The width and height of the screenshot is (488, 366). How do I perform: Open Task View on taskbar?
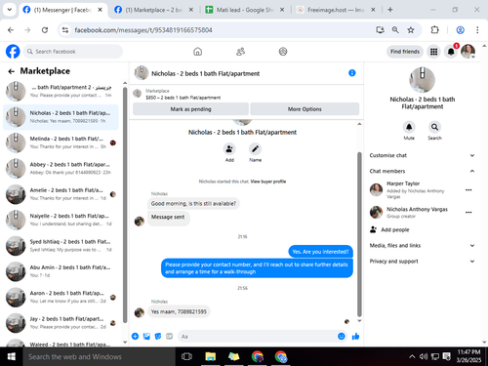click(x=186, y=357)
